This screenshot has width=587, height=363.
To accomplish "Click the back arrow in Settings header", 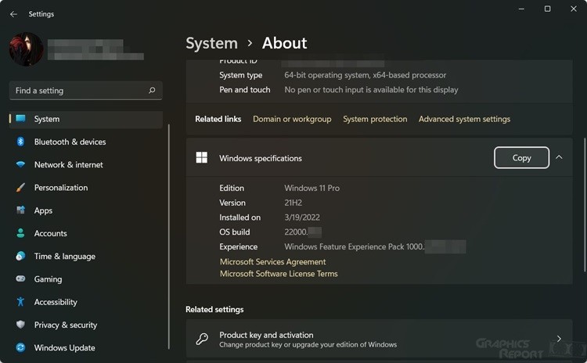I will click(13, 14).
